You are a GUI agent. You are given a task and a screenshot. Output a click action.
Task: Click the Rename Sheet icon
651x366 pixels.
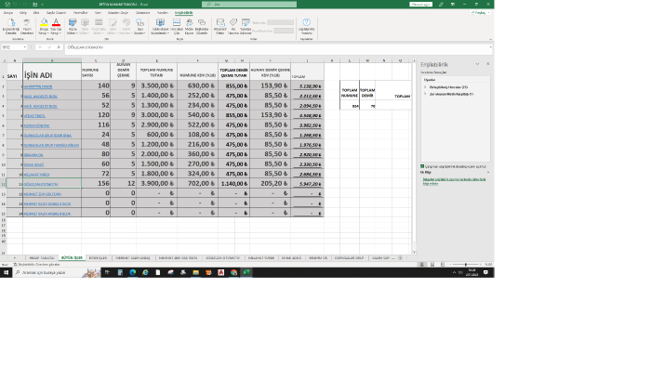(246, 23)
